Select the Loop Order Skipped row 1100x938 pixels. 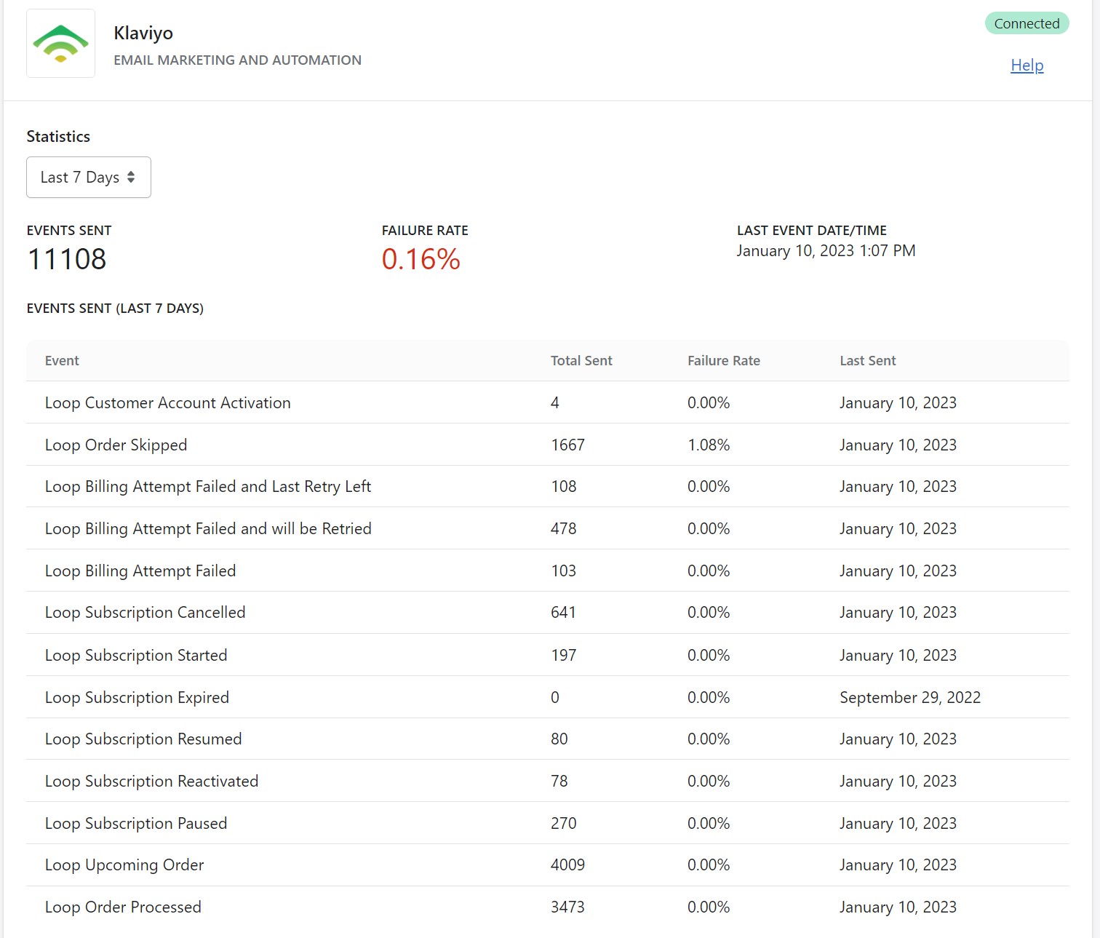click(116, 445)
